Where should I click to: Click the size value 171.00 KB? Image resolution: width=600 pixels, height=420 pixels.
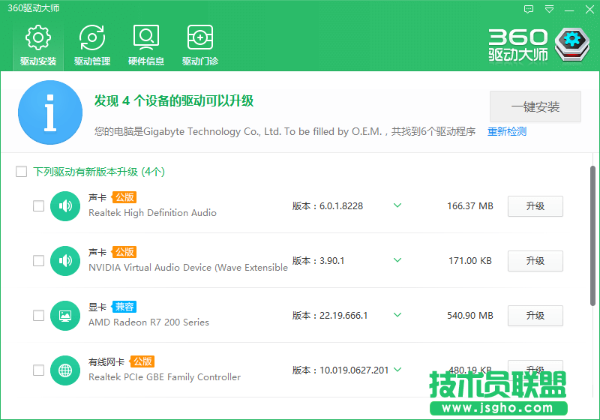coord(470,261)
